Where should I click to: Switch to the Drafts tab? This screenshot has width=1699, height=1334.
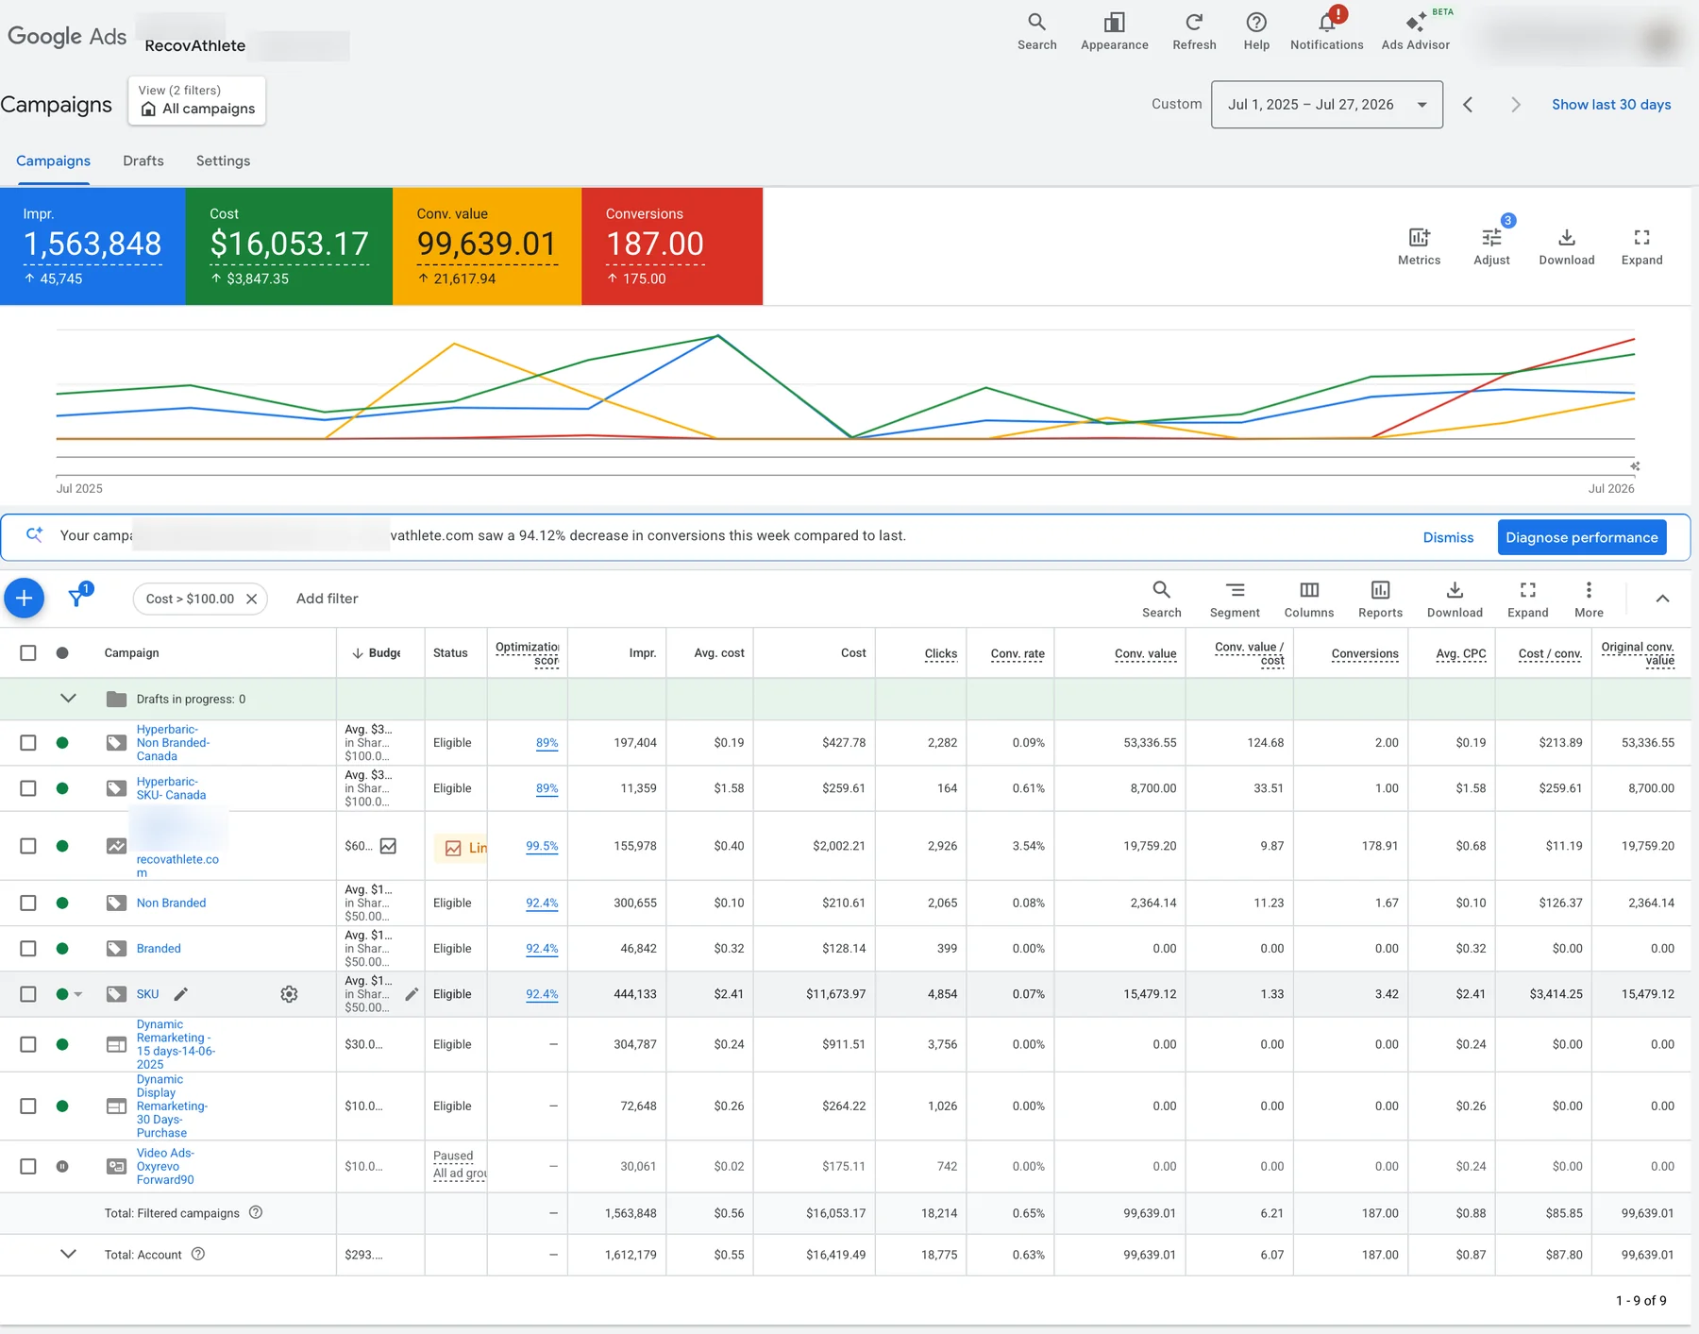point(143,160)
